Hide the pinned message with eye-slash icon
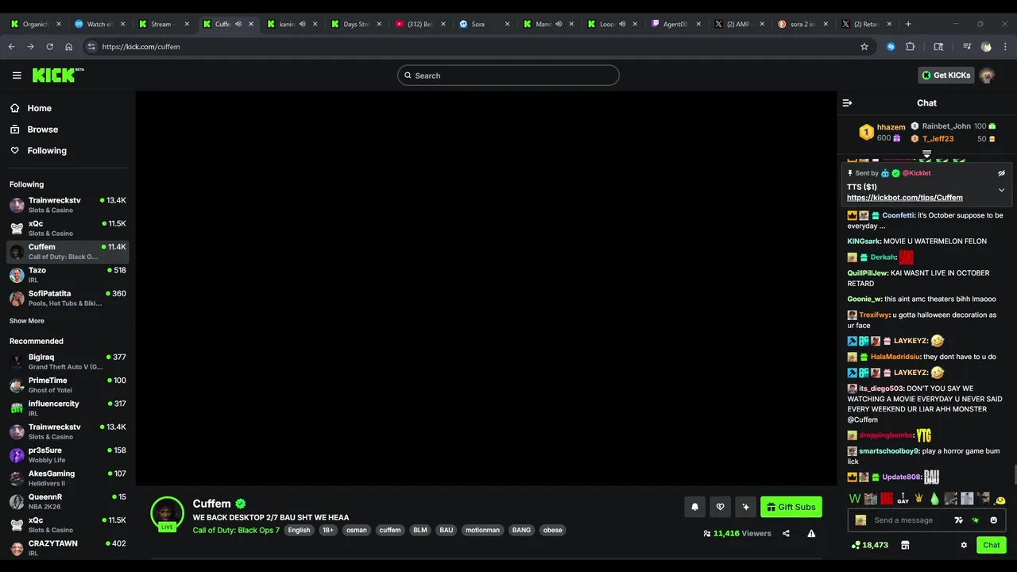This screenshot has width=1017, height=572. point(1001,172)
